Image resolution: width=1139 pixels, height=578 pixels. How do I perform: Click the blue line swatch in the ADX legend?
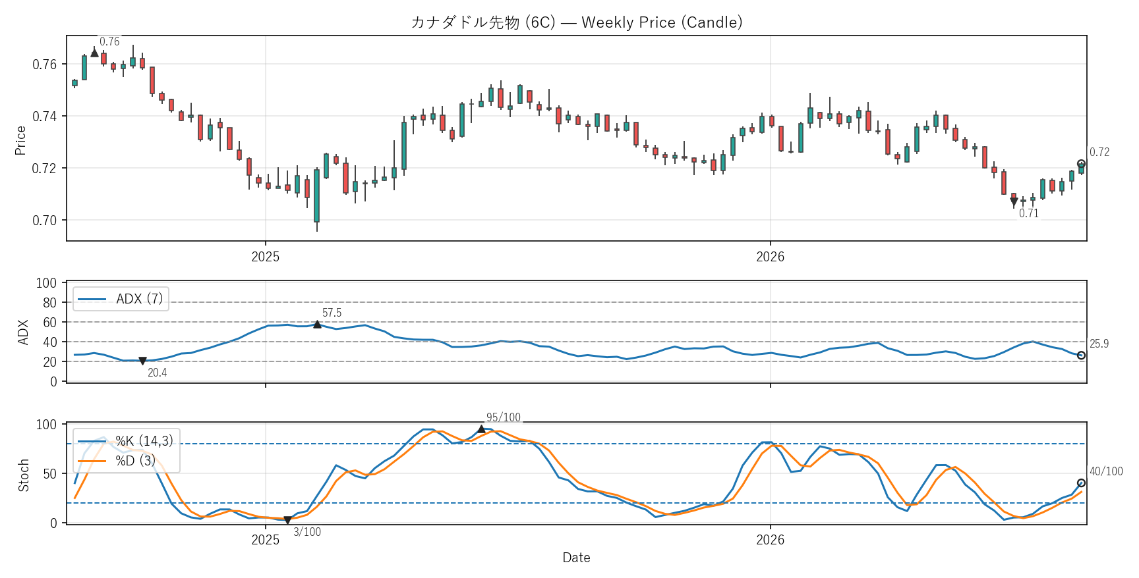coord(92,300)
